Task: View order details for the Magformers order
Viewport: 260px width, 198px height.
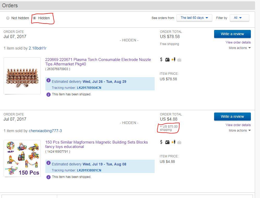Action: pos(238,125)
